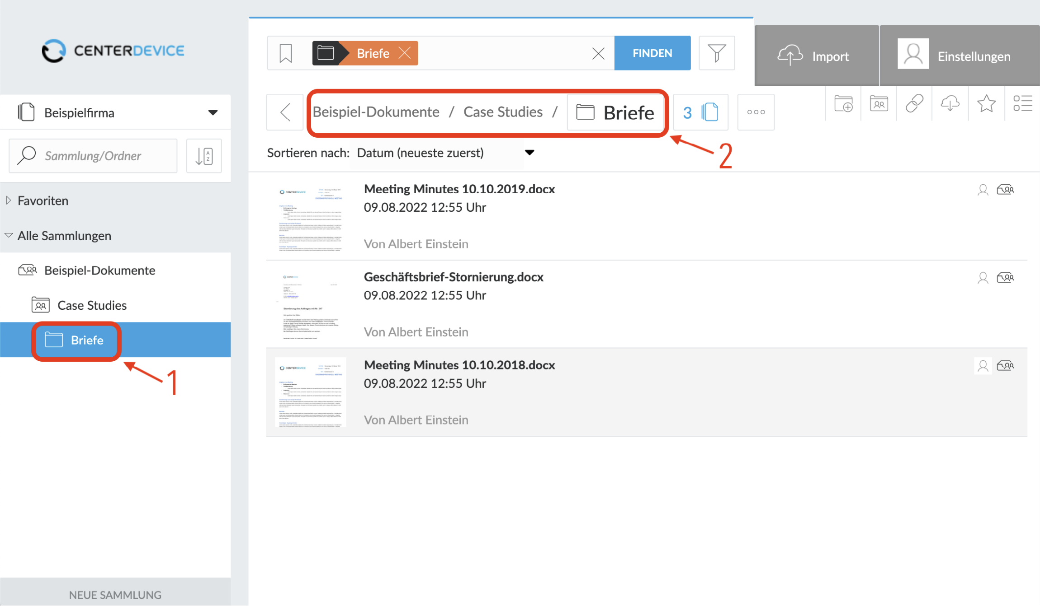Screen dimensions: 1040x606
Task: Click the folder icon in the Briefe search tag
Action: point(326,53)
